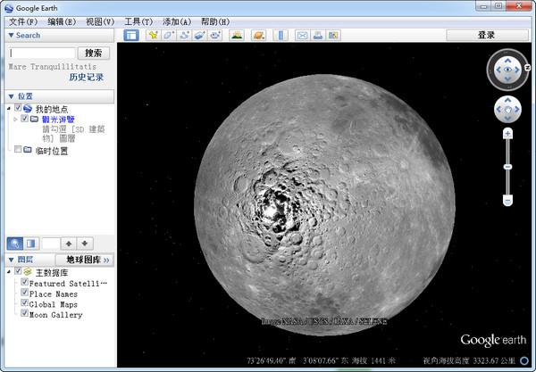This screenshot has width=536, height=372.
Task: Click the 历史记录 history link
Action: 87,78
